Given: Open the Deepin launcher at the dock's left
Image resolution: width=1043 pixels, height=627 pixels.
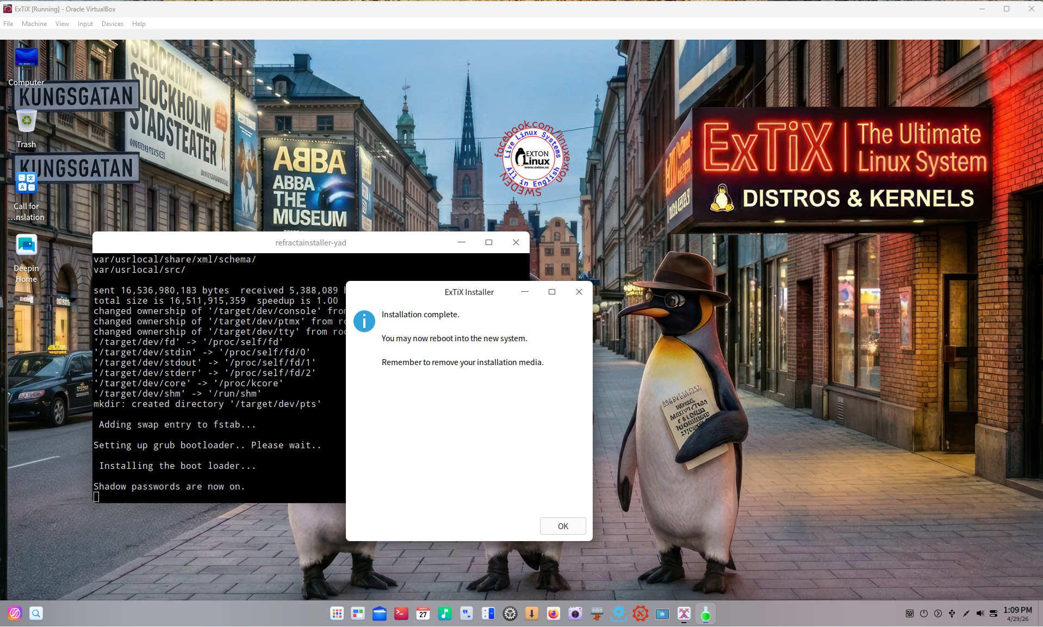Looking at the screenshot, I should pos(15,613).
